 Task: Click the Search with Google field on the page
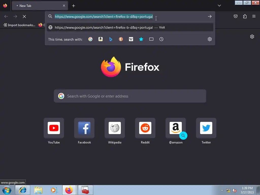pos(130,96)
